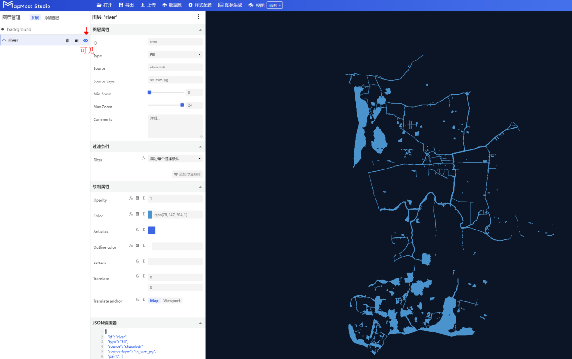Set Translate anchor to Viewport
The height and width of the screenshot is (359, 572).
(172, 301)
